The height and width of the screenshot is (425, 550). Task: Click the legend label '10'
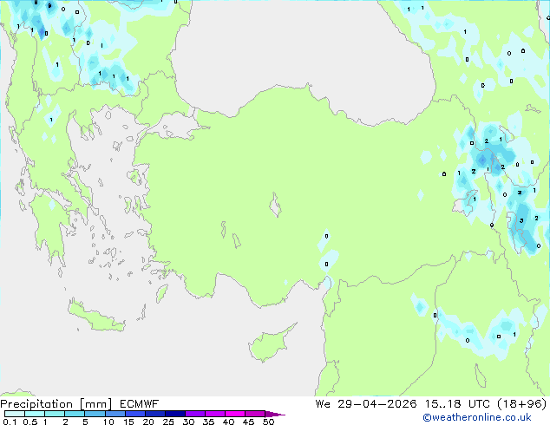pyautogui.click(x=108, y=422)
